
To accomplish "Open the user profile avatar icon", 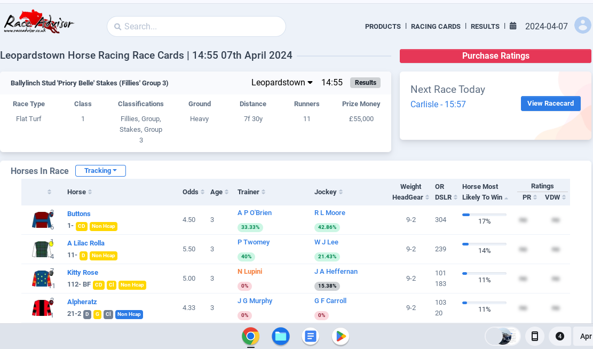I will [582, 25].
